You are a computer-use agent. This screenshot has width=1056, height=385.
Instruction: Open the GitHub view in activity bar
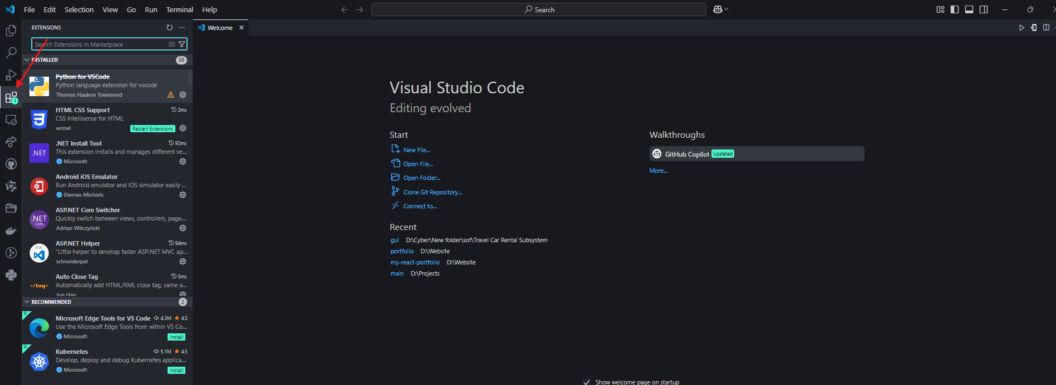click(11, 164)
